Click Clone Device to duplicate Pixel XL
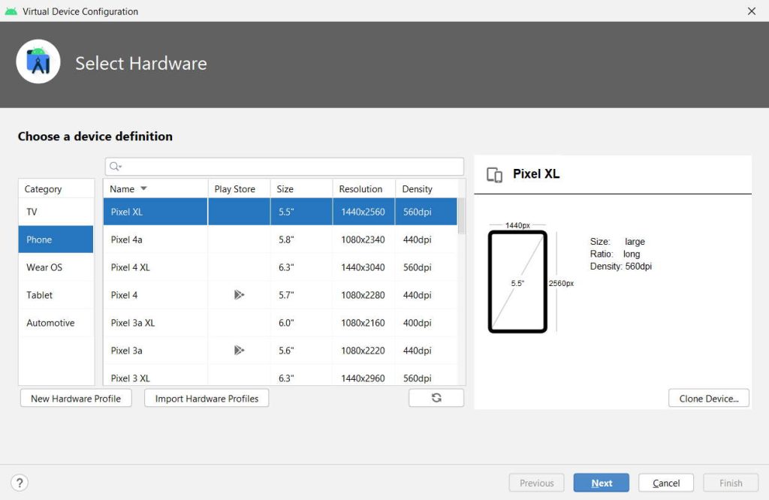Image resolution: width=769 pixels, height=500 pixels. click(x=708, y=398)
